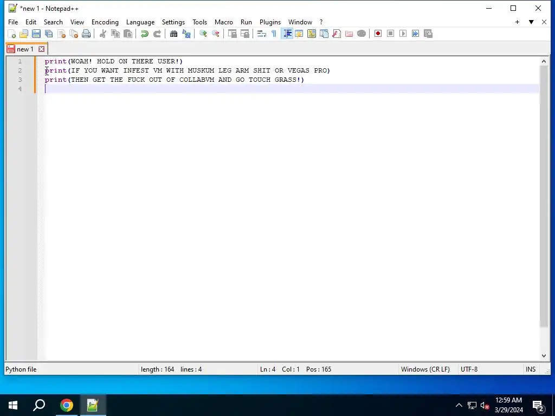This screenshot has height=416, width=555.
Task: Click the Close document toolbar icon
Action: click(61, 34)
